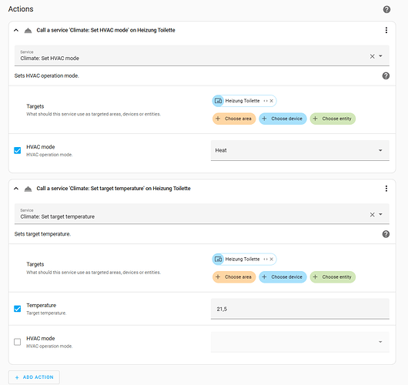Open the Heat HVAC mode dropdown
Viewport: 408px width, 385px height.
pyautogui.click(x=299, y=150)
